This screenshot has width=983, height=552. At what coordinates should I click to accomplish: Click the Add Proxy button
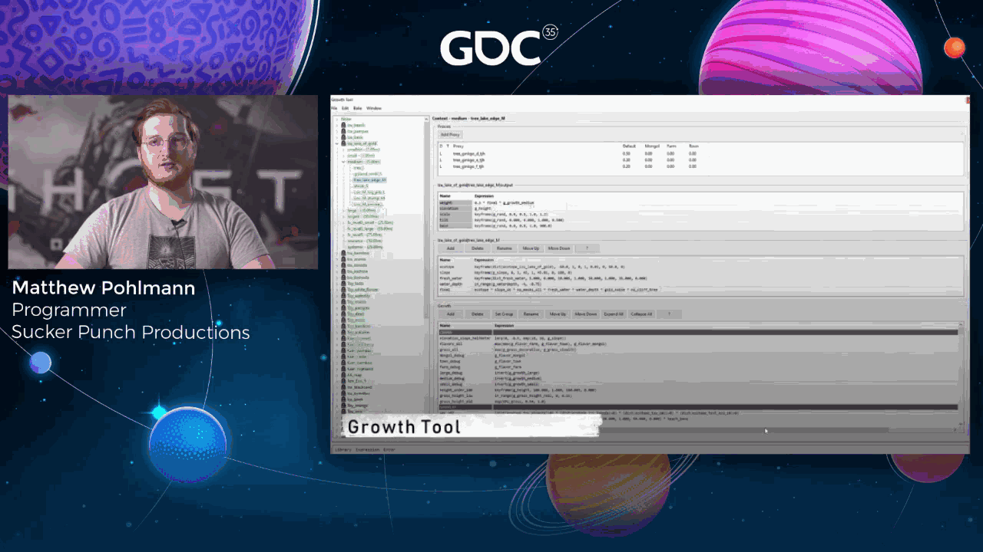point(450,134)
